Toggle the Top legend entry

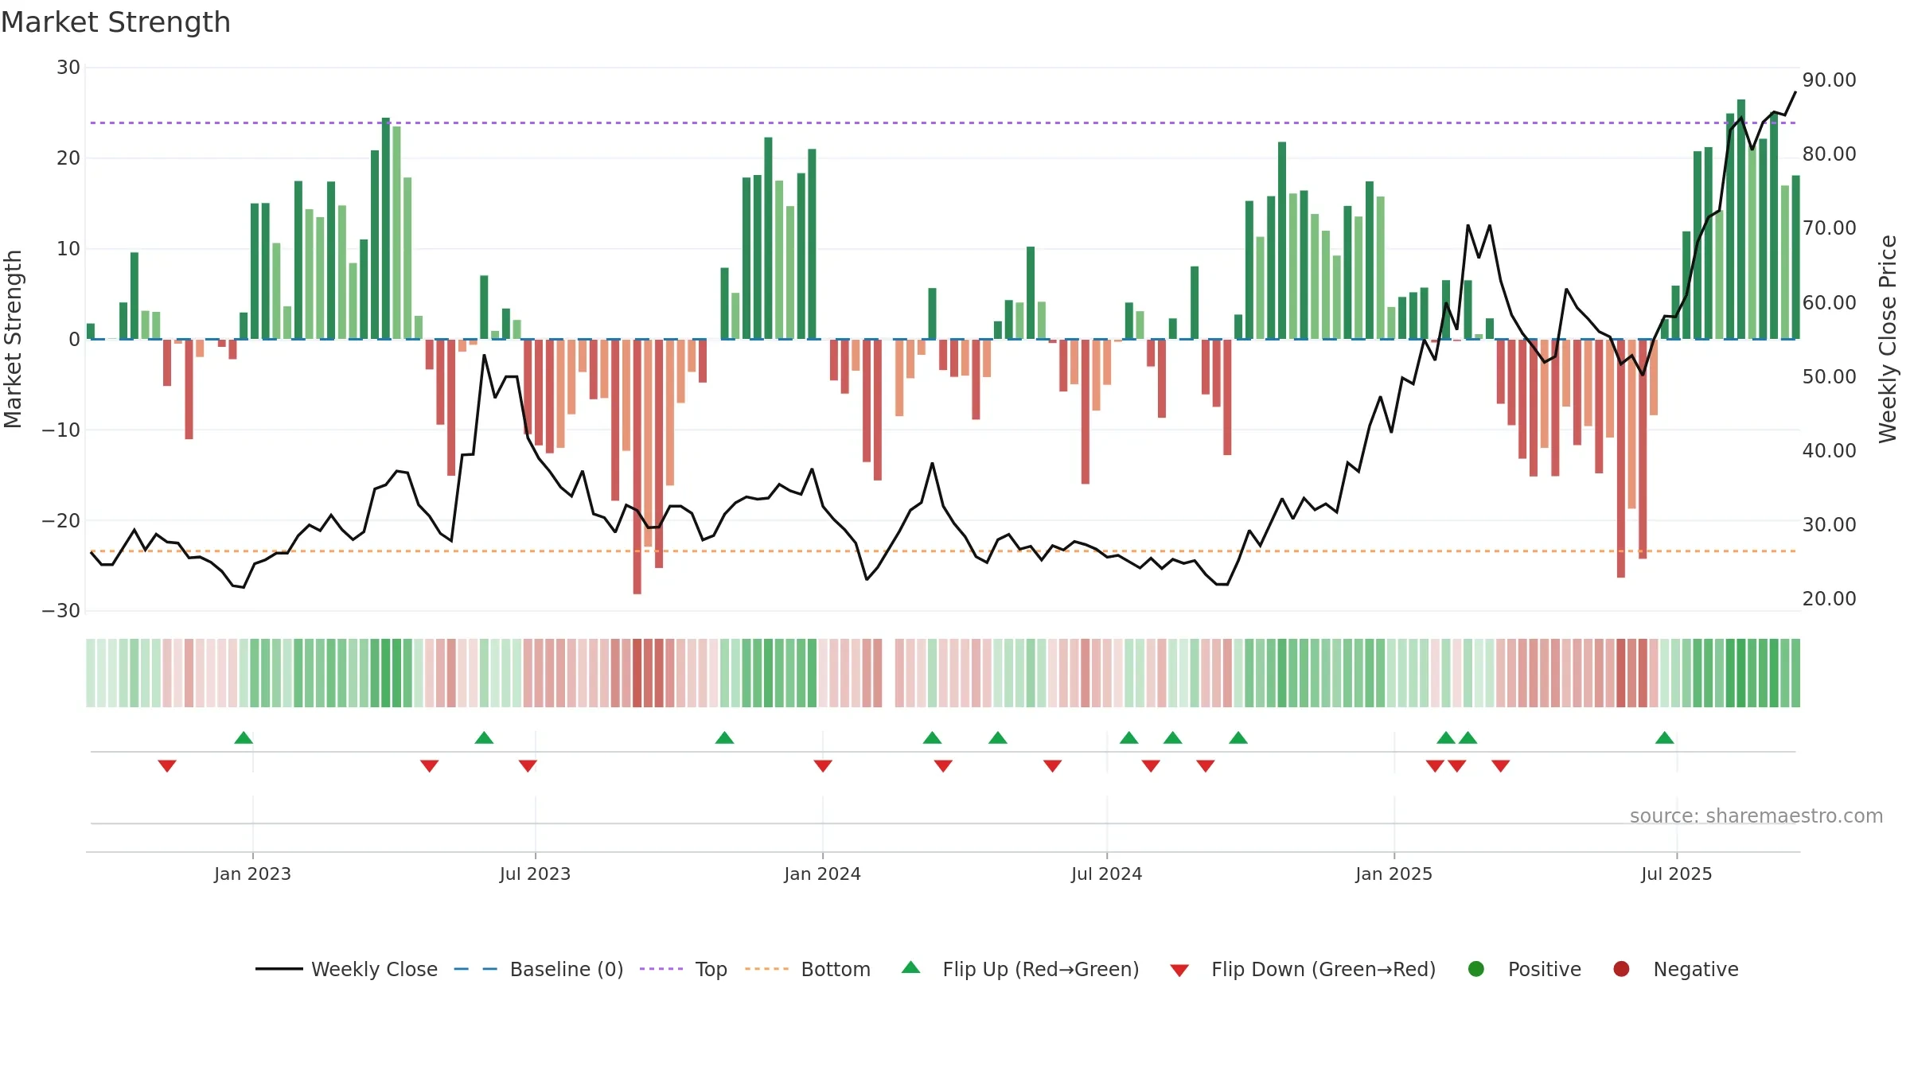click(x=684, y=969)
